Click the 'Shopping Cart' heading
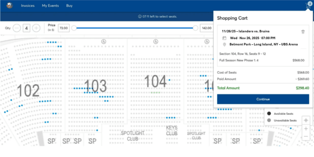The height and width of the screenshot is (157, 314). point(232,18)
